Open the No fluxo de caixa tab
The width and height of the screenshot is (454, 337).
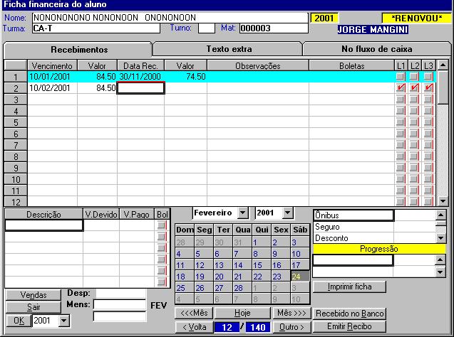(376, 50)
